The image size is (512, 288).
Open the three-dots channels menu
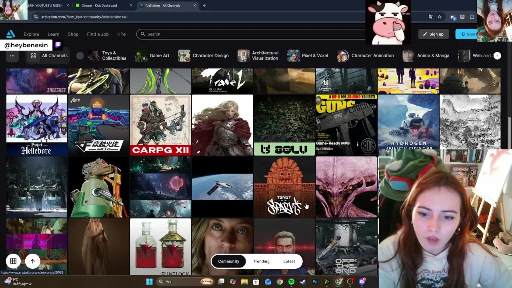12,56
